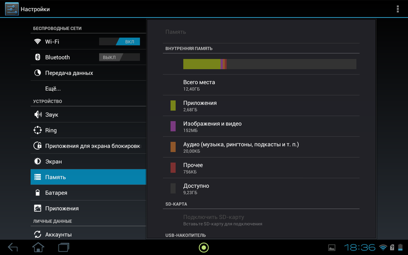Screen dimensions: 408x255
Task: Open the three-dot overflow menu
Action: click(397, 9)
